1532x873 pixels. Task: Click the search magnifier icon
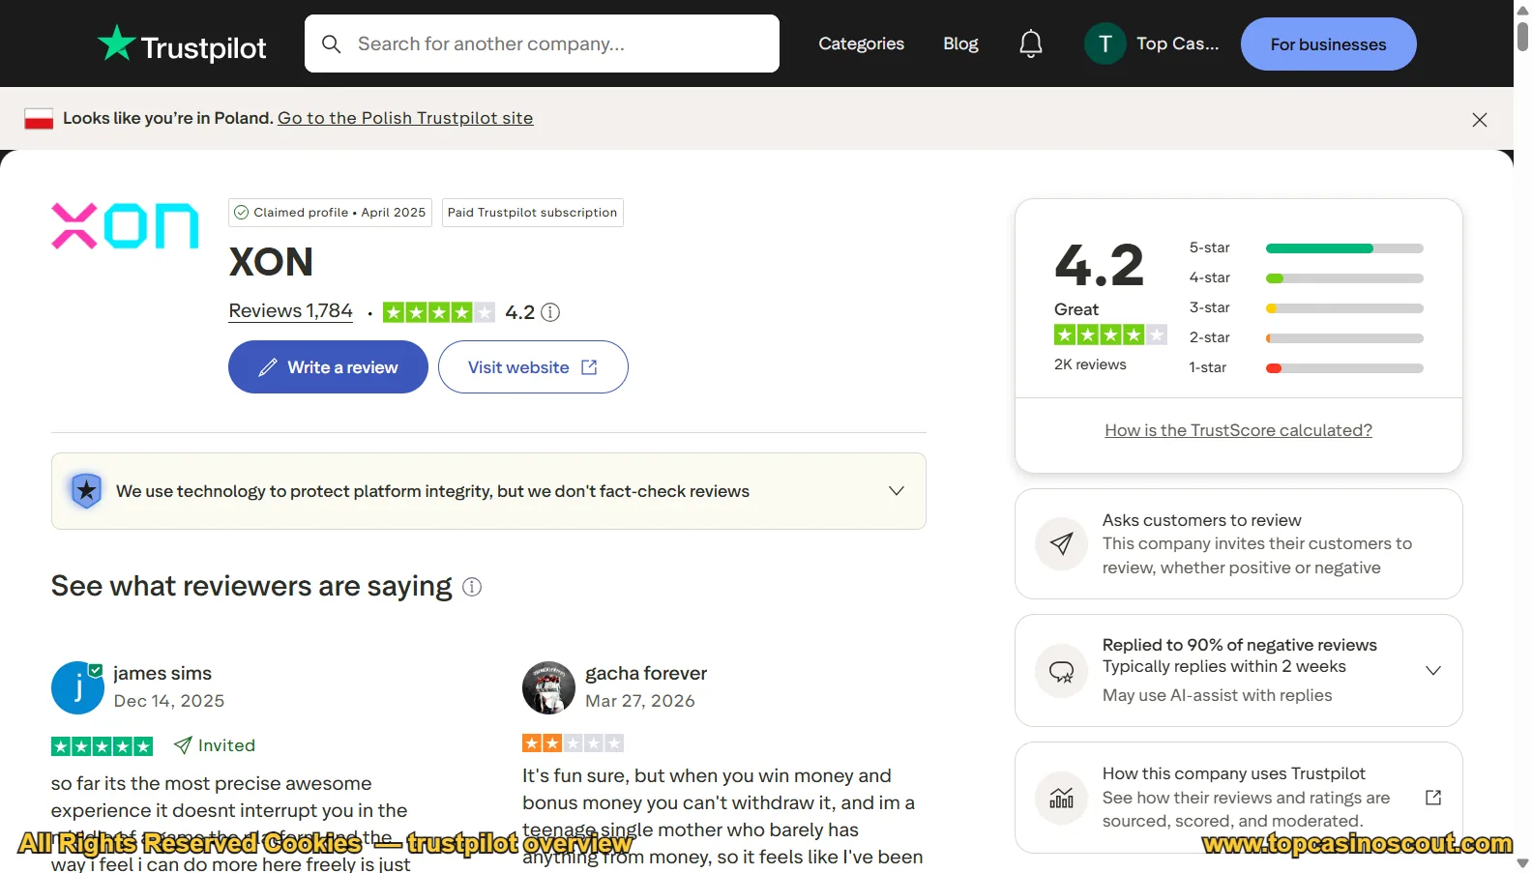[331, 44]
